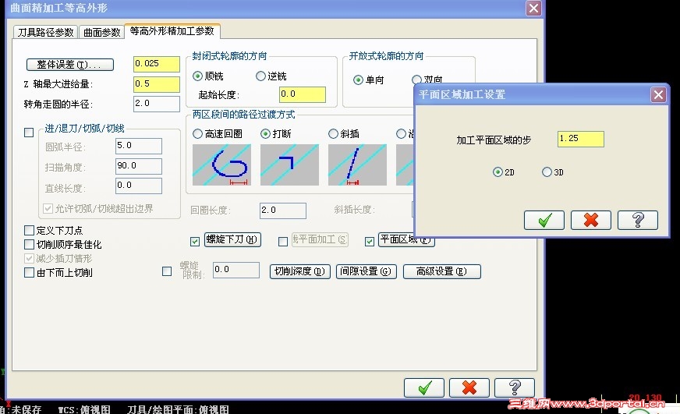Cancel the 平面区域加工设置 dialog with red X

click(590, 220)
